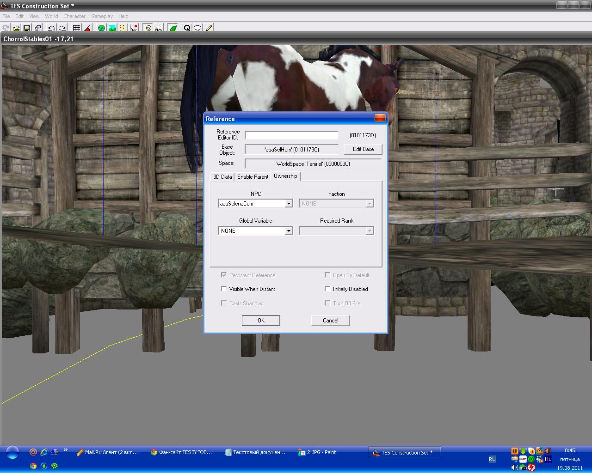The image size is (592, 473).
Task: Click the taskbar clock showing 0:45
Action: click(x=570, y=450)
